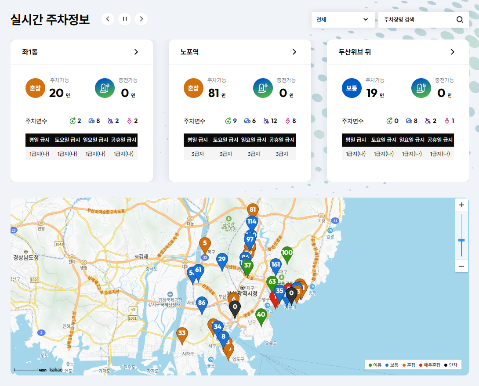Expand the 좌1동 card chevron

pyautogui.click(x=136, y=52)
